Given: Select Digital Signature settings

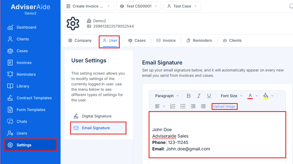Looking at the screenshot, I should (x=97, y=116).
